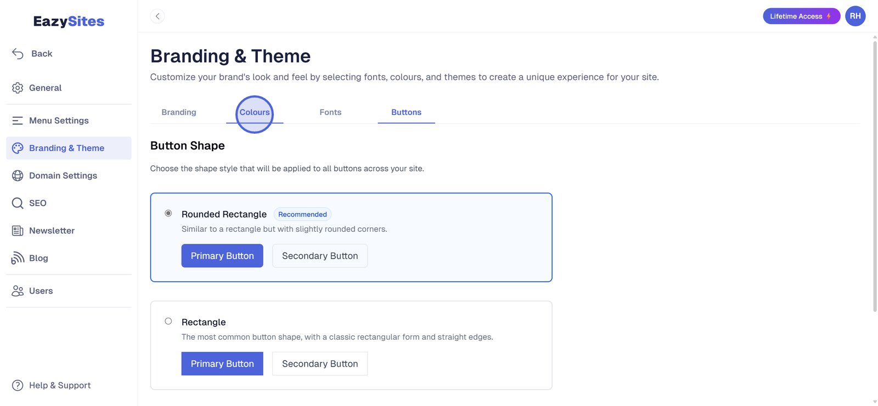The image size is (878, 406).
Task: Open the RH user avatar menu
Action: click(855, 16)
